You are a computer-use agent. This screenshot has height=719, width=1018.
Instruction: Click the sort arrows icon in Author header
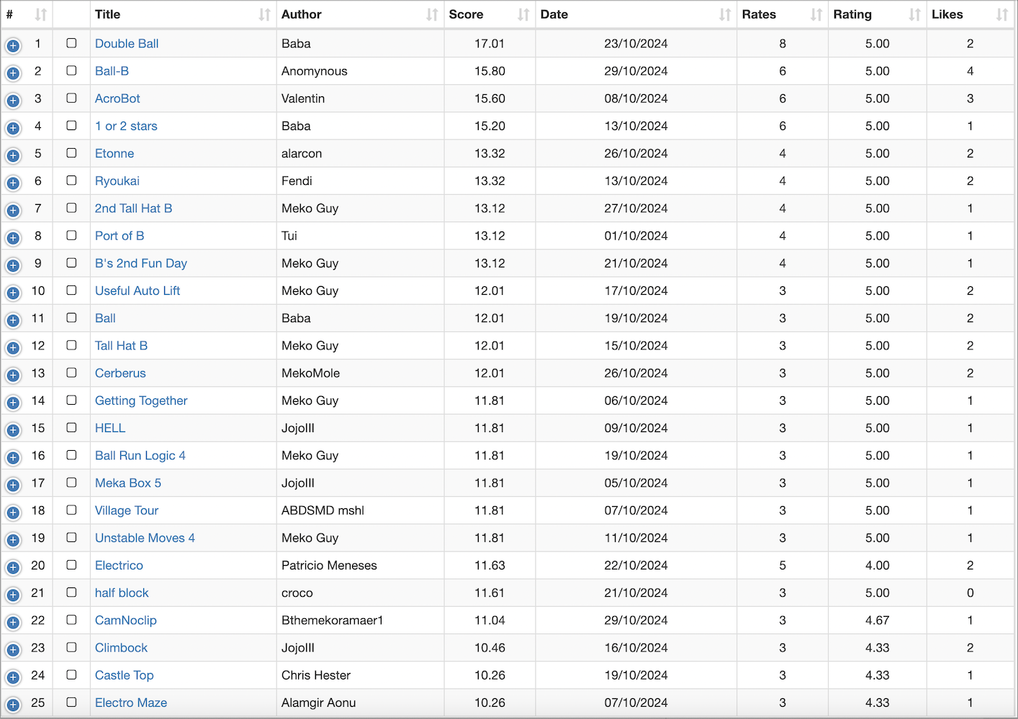point(432,14)
